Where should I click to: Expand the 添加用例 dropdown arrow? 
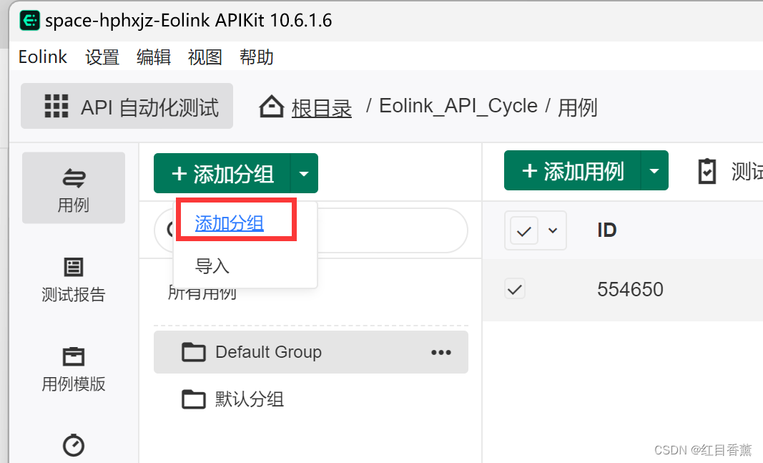pos(654,170)
